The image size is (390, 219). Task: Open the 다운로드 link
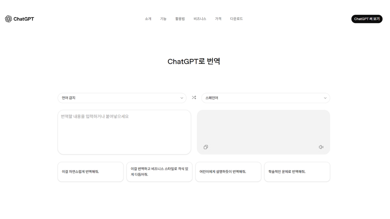[236, 19]
